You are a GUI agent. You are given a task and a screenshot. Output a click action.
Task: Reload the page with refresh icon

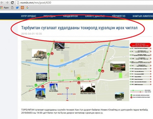click(12, 3)
